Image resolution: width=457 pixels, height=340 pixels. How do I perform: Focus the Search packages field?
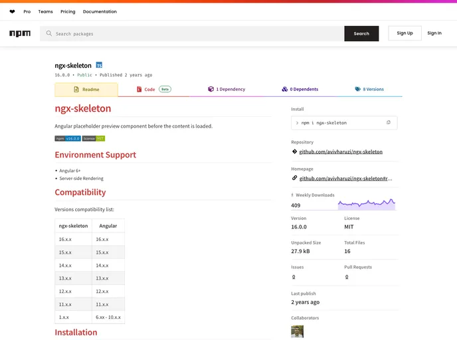(192, 33)
